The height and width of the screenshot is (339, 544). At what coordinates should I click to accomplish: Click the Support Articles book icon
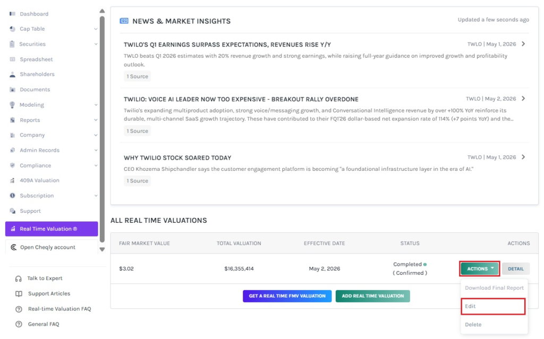(19, 293)
